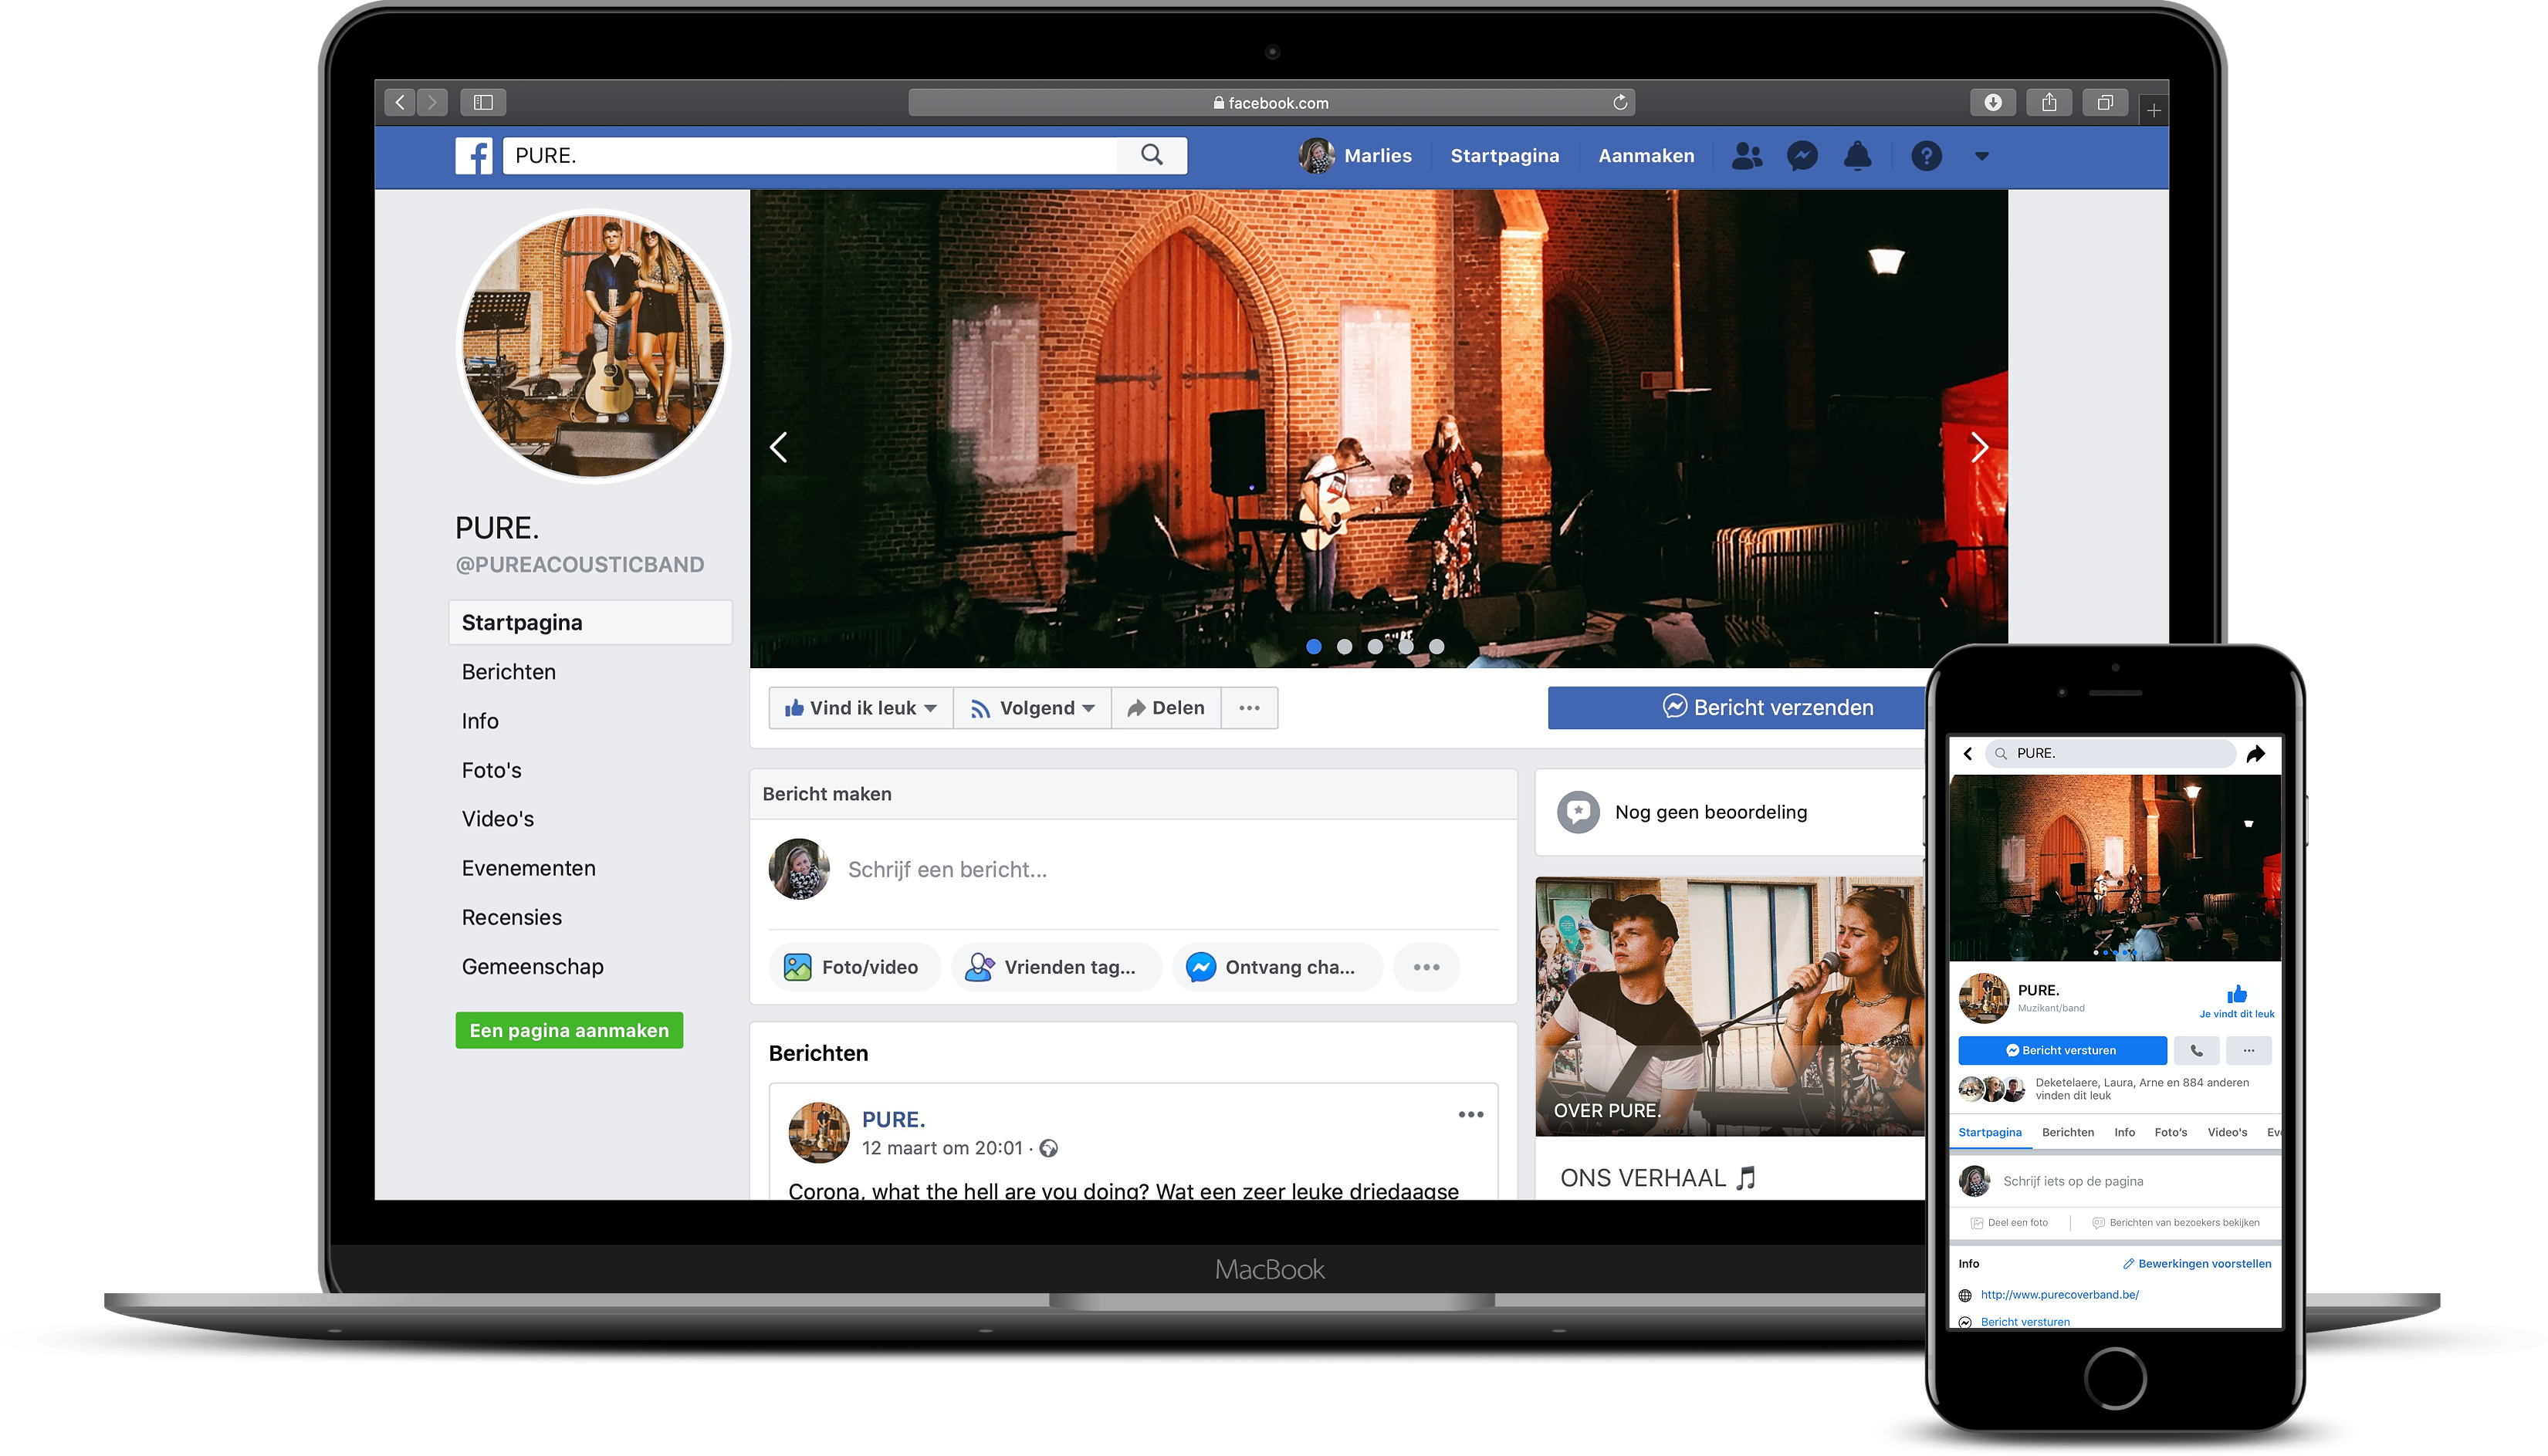Tap purecoverband.be link on phone
Image resolution: width=2548 pixels, height=1456 pixels.
point(2059,1295)
